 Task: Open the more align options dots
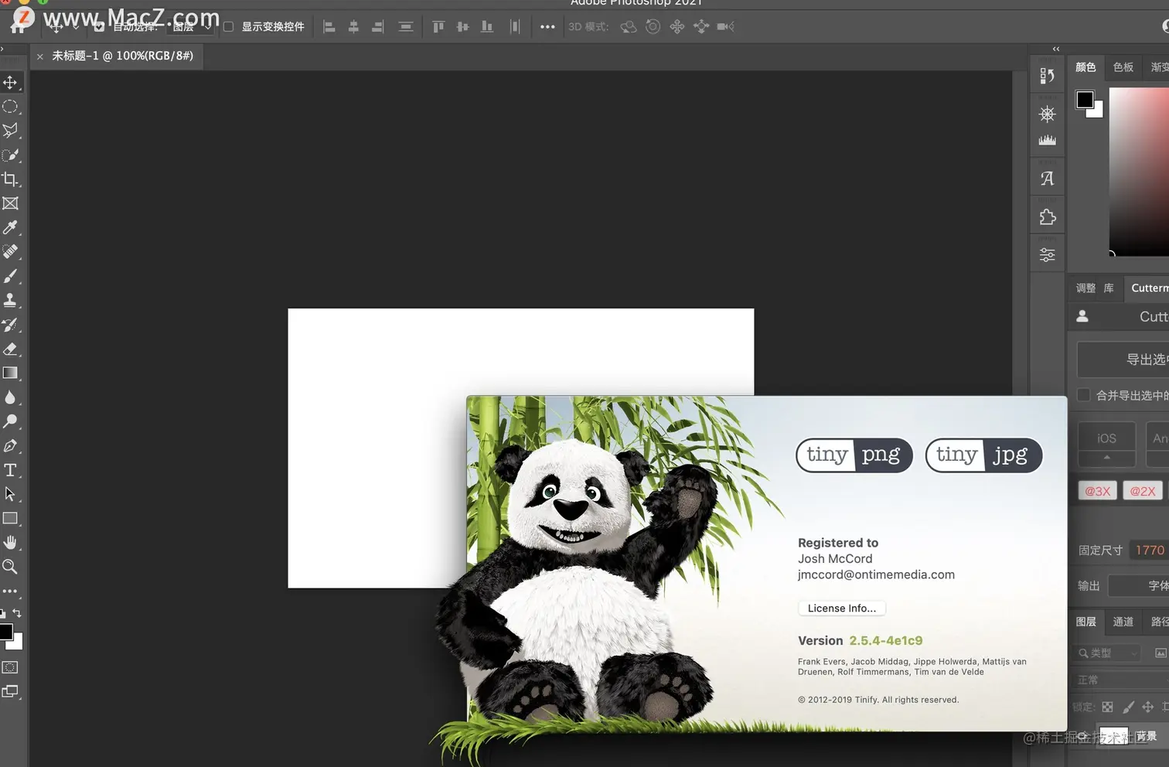pos(547,27)
